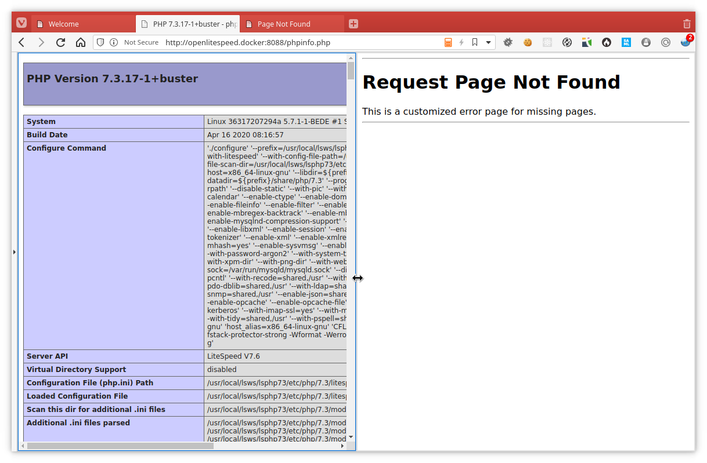
Task: Reload the phpinfo page
Action: pyautogui.click(x=60, y=42)
